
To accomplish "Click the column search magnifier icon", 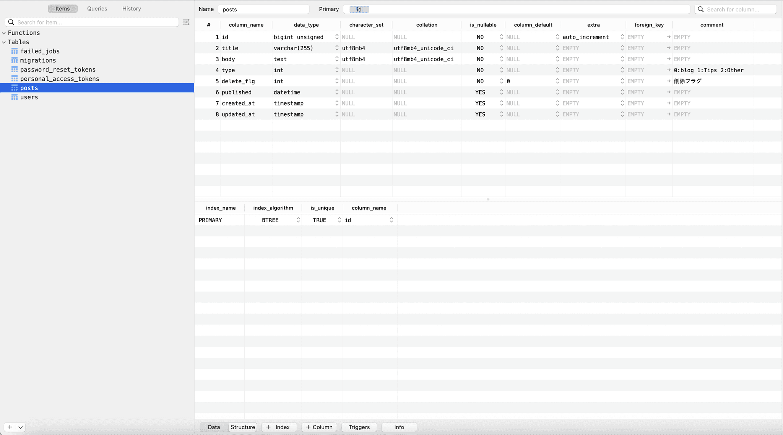I will point(700,9).
